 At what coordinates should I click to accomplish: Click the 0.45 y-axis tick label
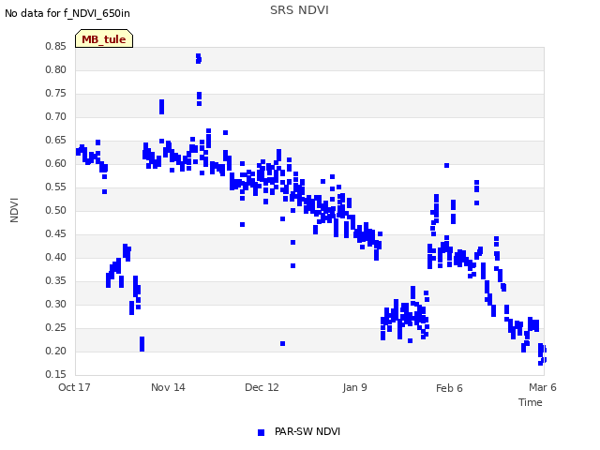(x=55, y=233)
